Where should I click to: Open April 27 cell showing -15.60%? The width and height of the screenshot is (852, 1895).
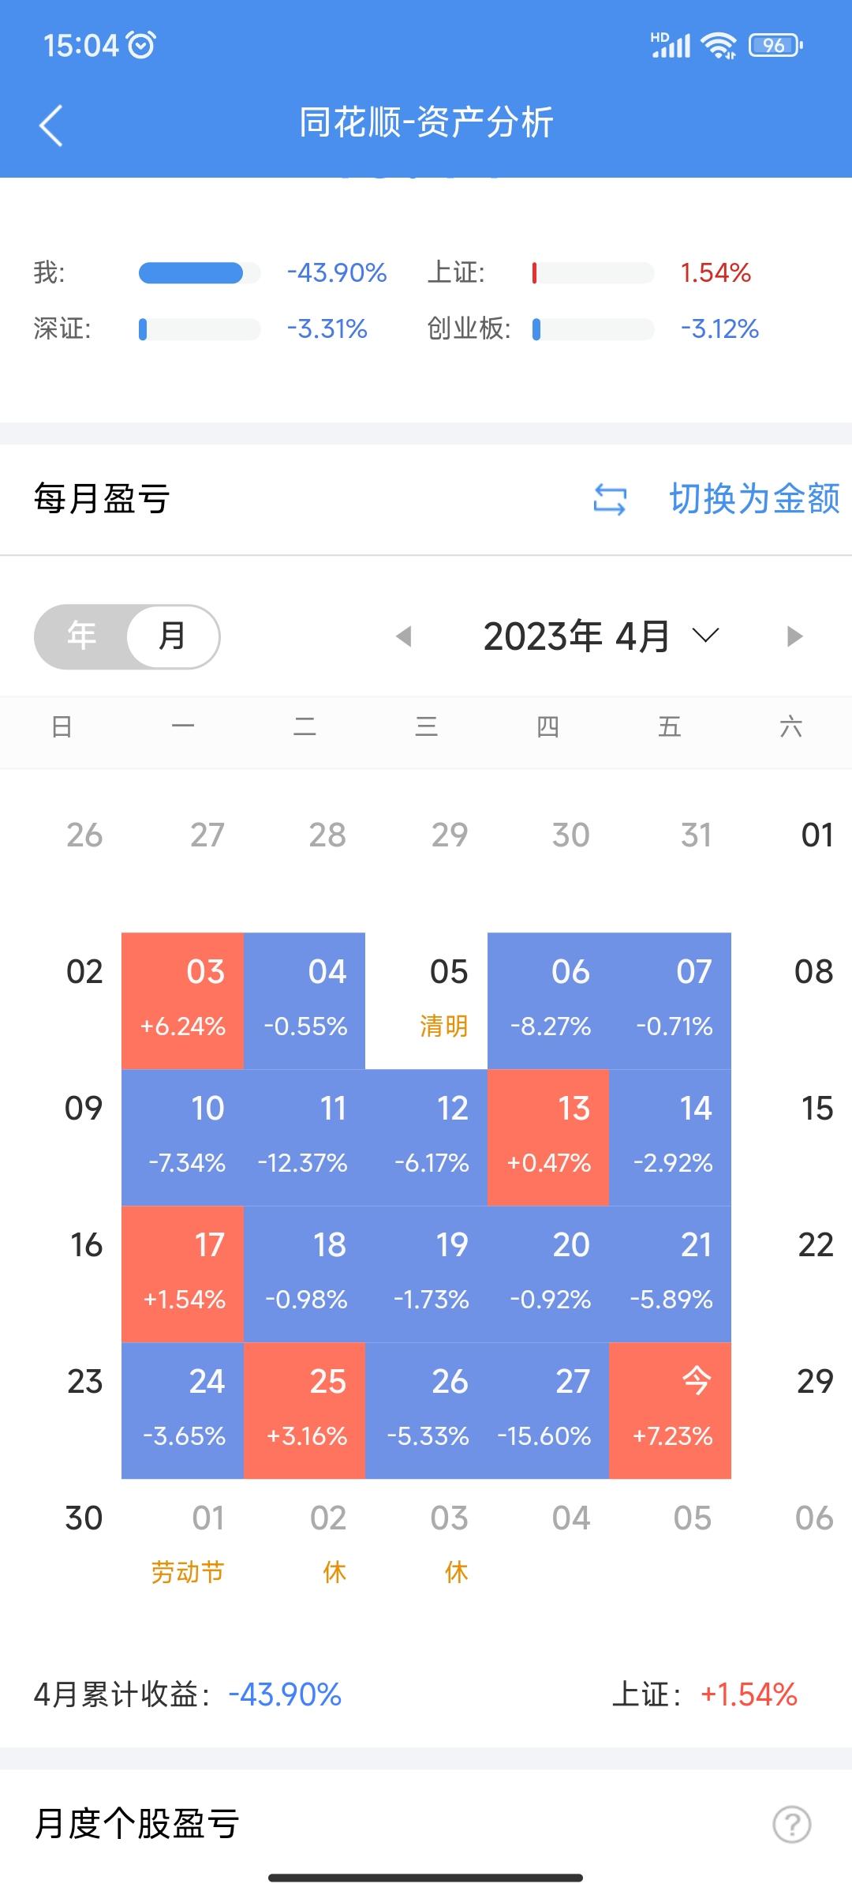547,1410
